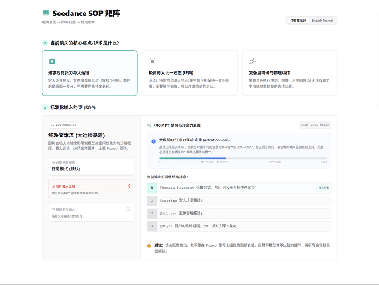Click the circle icon in 视频参考输入 card
The width and height of the screenshot is (379, 285).
click(x=129, y=209)
